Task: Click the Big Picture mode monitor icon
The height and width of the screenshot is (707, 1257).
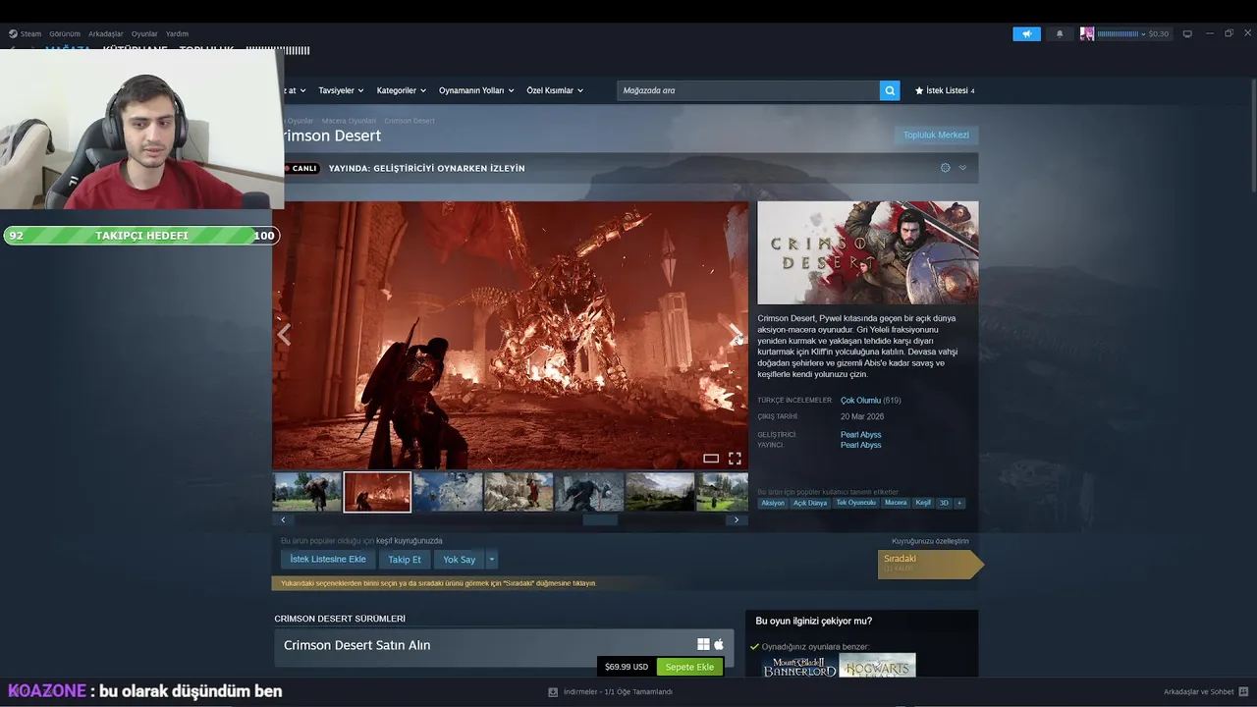Action: 1187,33
